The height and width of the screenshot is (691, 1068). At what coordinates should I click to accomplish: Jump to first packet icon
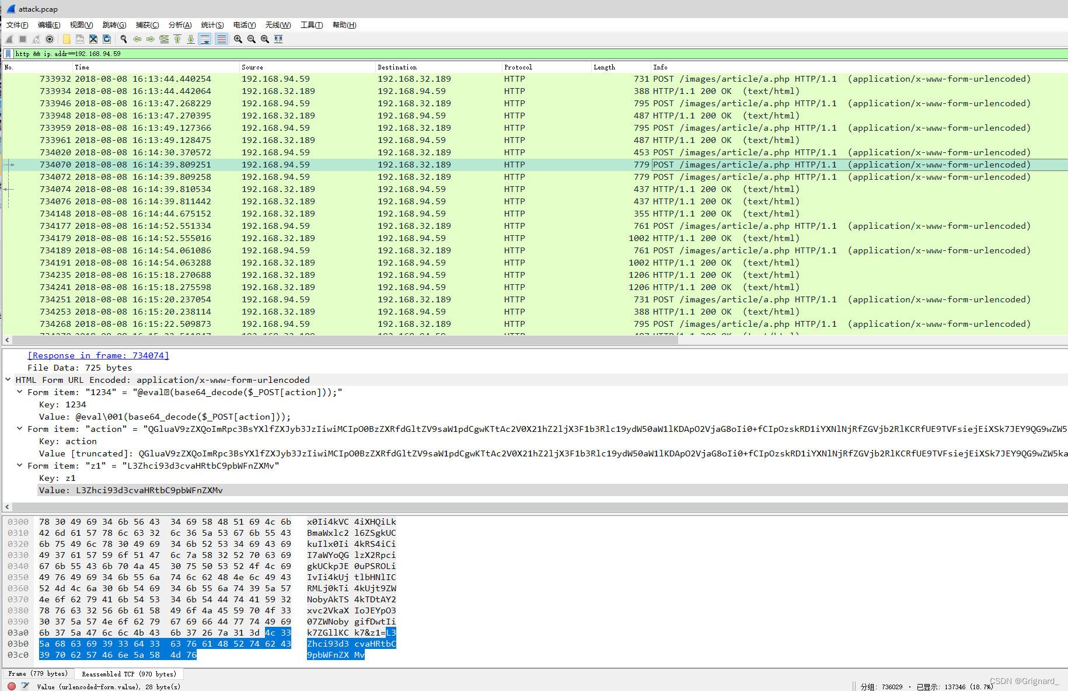(x=177, y=39)
